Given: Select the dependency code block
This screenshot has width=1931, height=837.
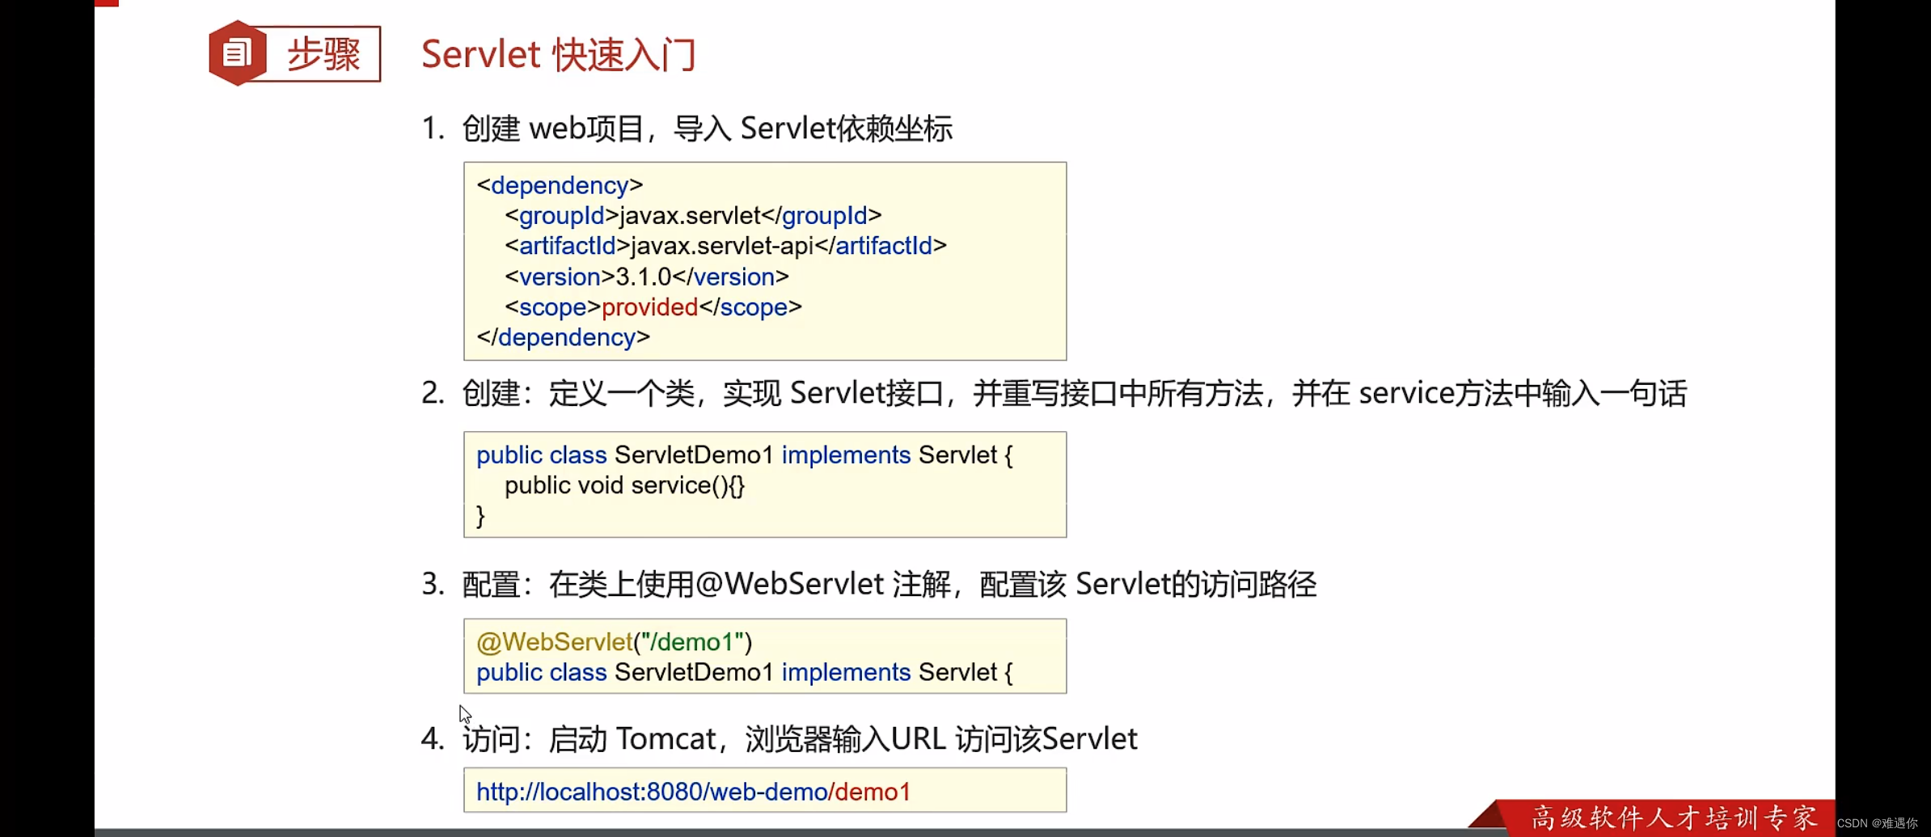Looking at the screenshot, I should click(764, 260).
